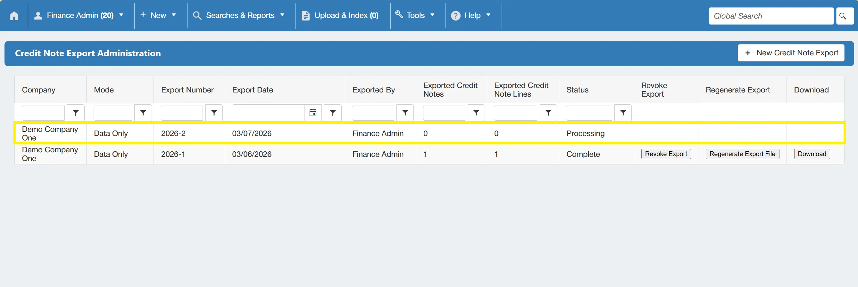This screenshot has width=858, height=287.
Task: Click Exported Credit Note Lines filter funnel
Action: (x=548, y=113)
